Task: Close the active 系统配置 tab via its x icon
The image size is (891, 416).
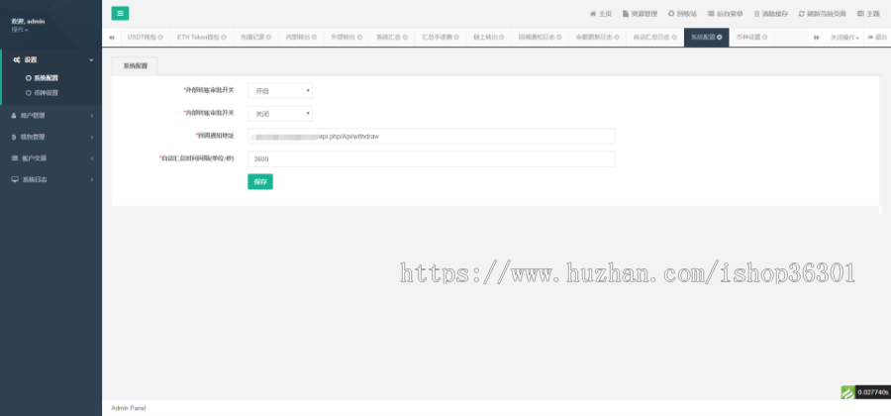Action: (720, 37)
